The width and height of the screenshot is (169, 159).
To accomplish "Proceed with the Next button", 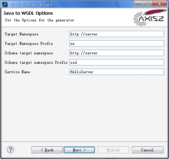I will [x=79, y=150].
